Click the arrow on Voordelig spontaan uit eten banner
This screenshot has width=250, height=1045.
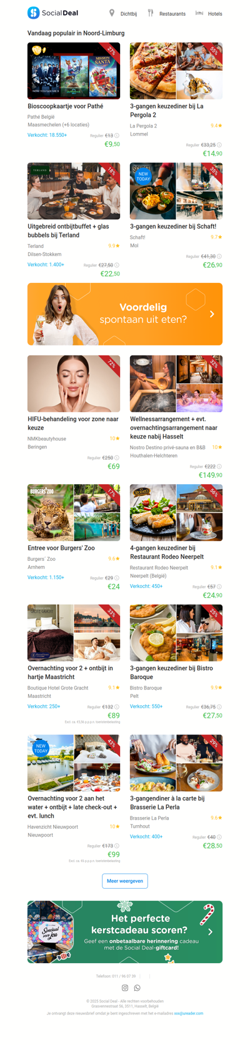click(212, 314)
